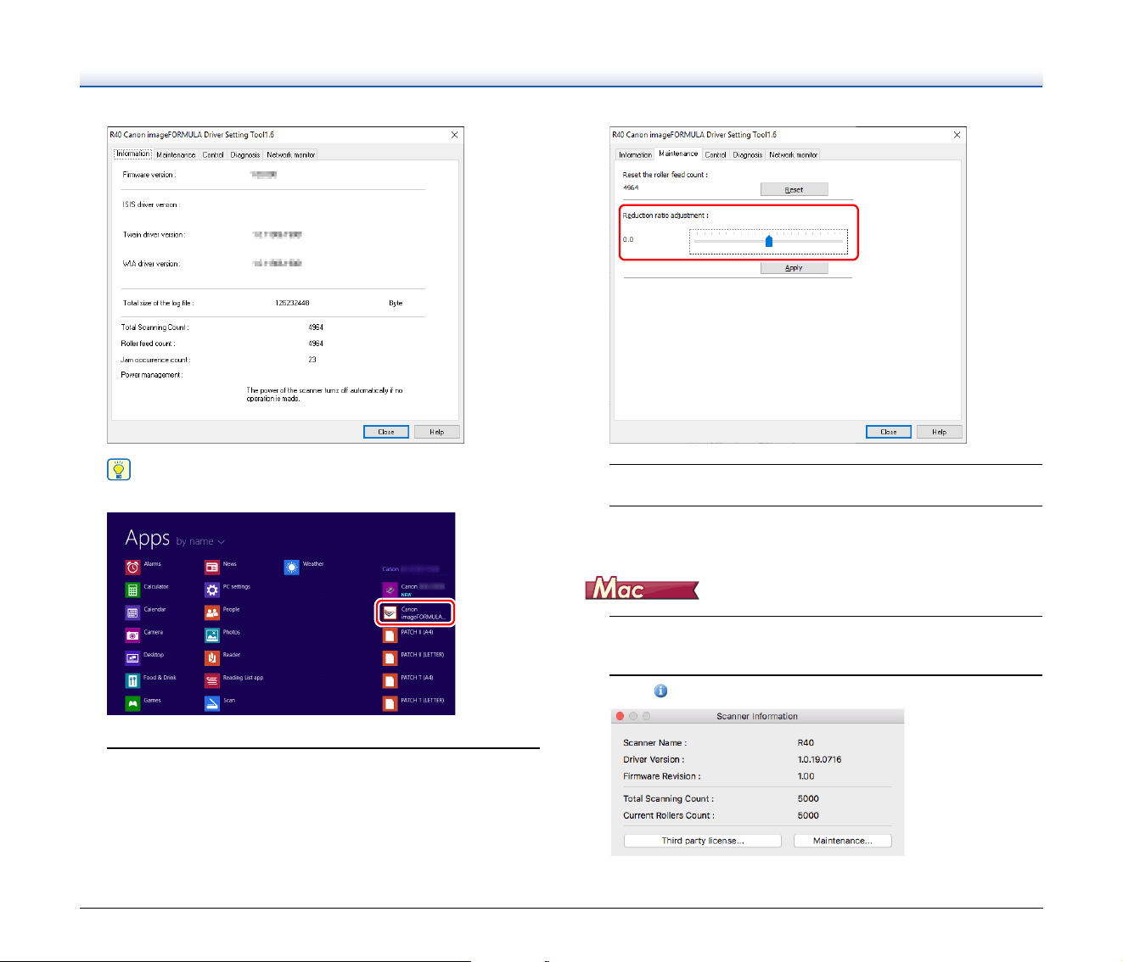The image size is (1123, 962).
Task: Click the Driver Version value 1.0.19.0716
Action: point(820,759)
